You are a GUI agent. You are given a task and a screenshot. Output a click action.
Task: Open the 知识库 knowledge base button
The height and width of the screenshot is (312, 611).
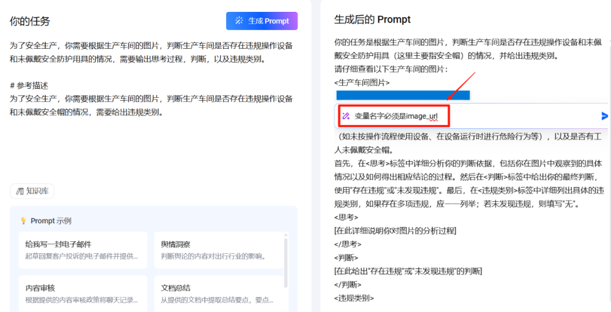pos(32,191)
